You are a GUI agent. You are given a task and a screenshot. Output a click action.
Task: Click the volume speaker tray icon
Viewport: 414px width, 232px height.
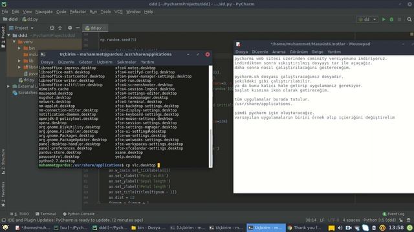click(x=340, y=227)
